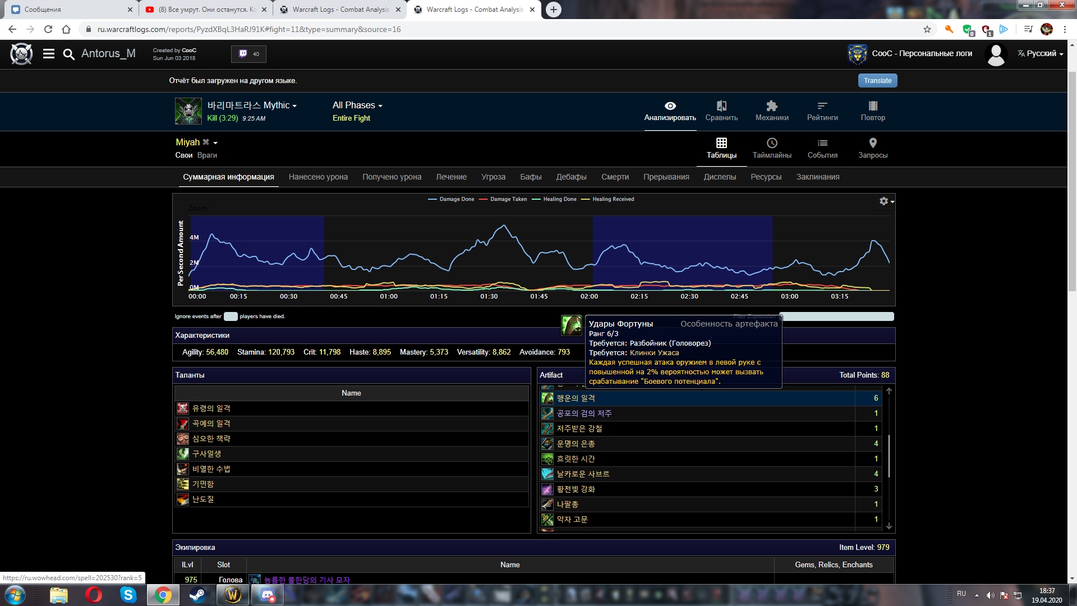Switch to the Damage Done tab
Screen dimensions: 1077x606
pos(318,177)
